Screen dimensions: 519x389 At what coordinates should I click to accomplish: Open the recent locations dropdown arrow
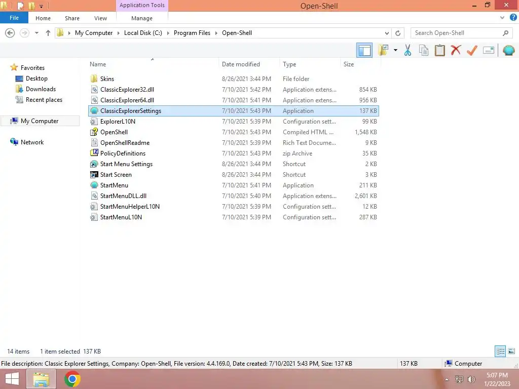[x=36, y=33]
